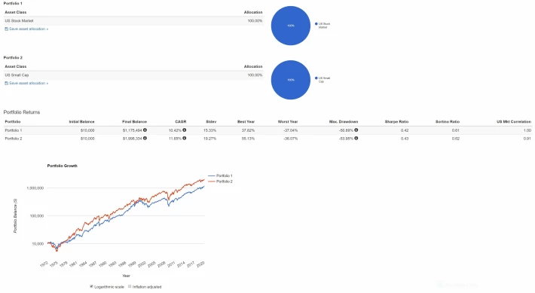
Task: Click save icon under Portfolio 1 allocation
Action: 6,29
